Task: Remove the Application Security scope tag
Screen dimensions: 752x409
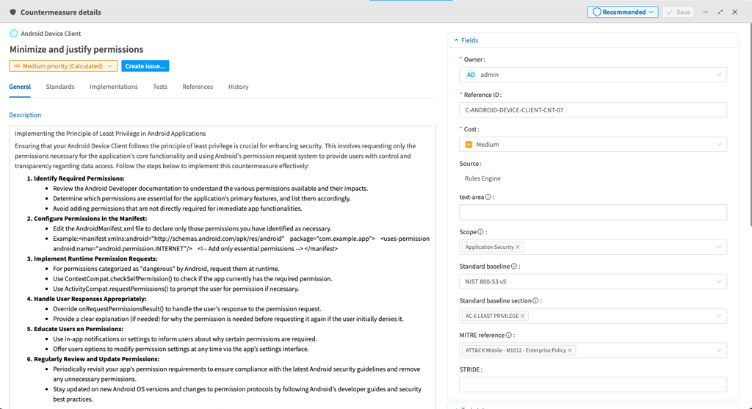Action: pos(518,247)
